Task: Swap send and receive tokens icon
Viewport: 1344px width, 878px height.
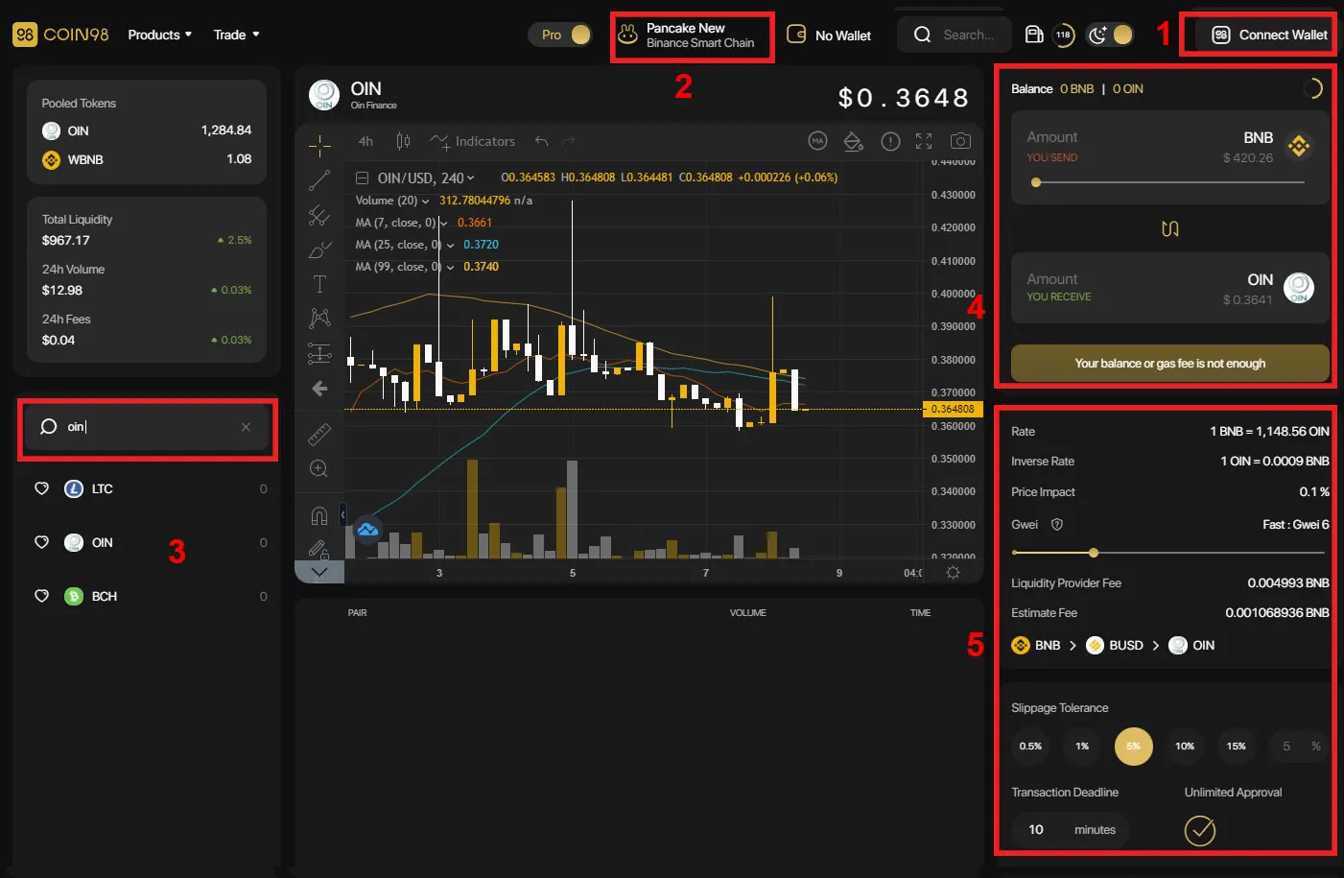Action: (1169, 229)
